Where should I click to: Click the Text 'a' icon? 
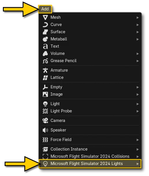(x=45, y=46)
